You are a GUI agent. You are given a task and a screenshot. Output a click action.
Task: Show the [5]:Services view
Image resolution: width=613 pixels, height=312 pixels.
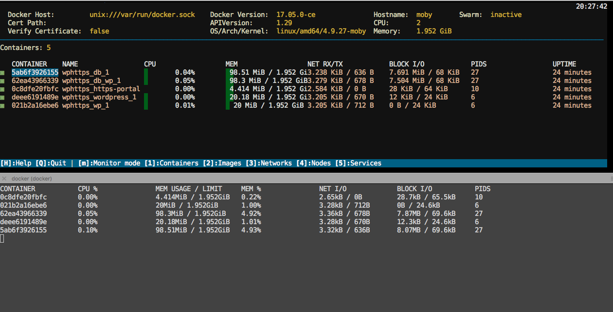358,163
